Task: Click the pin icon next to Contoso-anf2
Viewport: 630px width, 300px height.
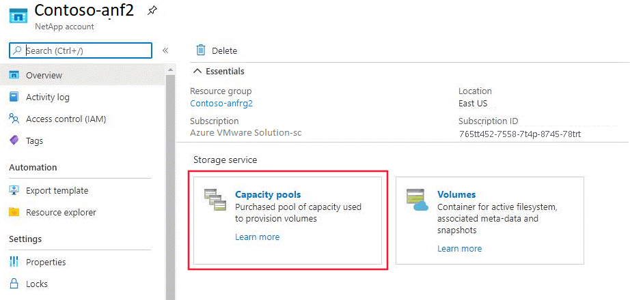Action: (x=152, y=12)
